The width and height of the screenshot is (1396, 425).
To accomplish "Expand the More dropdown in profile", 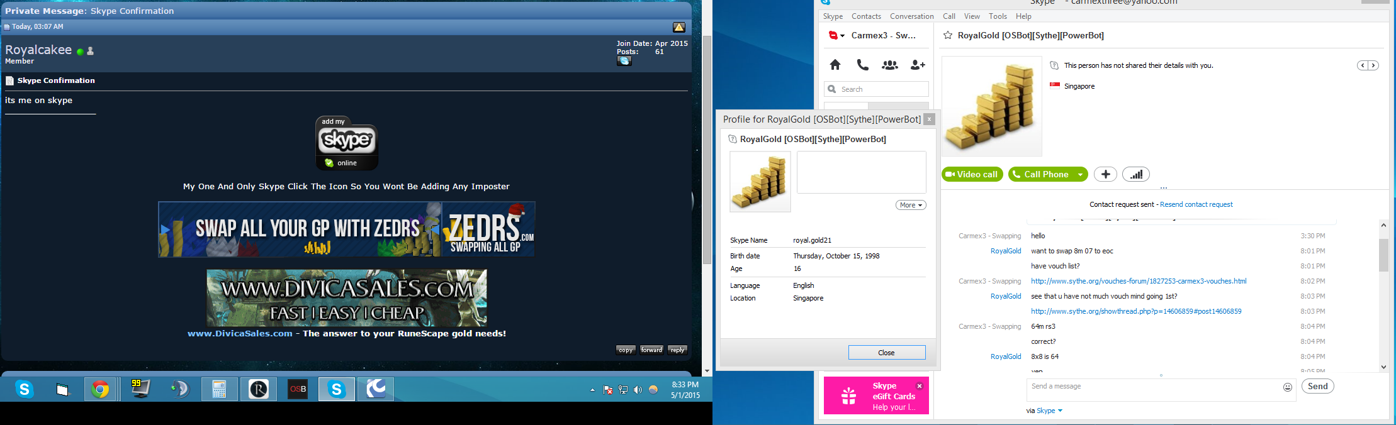I will coord(911,205).
